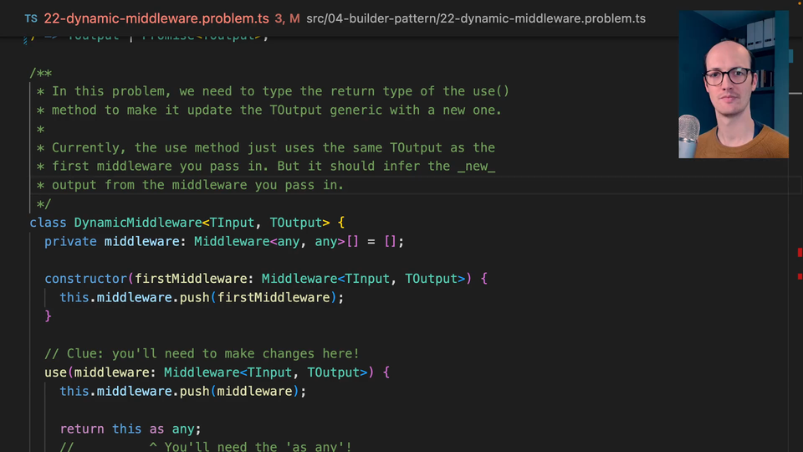Click the constructor keyword
Image resolution: width=803 pixels, height=452 pixels.
tap(86, 279)
